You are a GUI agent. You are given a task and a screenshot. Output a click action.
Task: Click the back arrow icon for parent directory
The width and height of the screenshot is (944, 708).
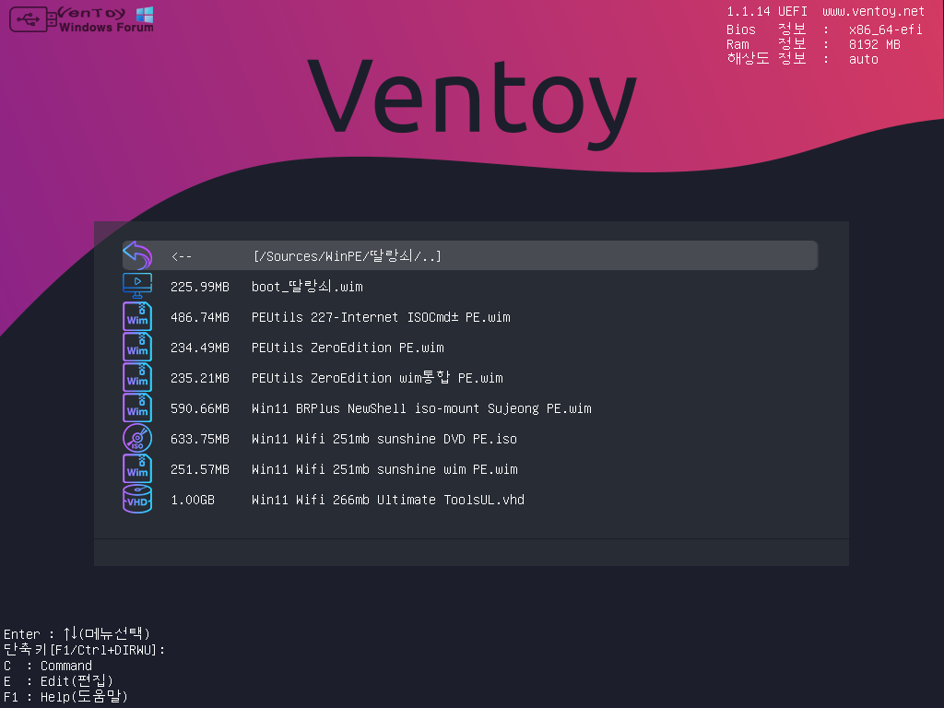pyautogui.click(x=137, y=255)
